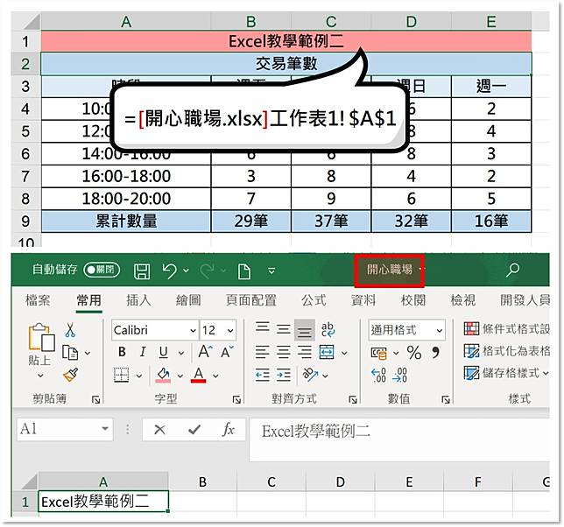Click the 貼上 paste button
Viewport: 564px width, 527px height.
(39, 346)
